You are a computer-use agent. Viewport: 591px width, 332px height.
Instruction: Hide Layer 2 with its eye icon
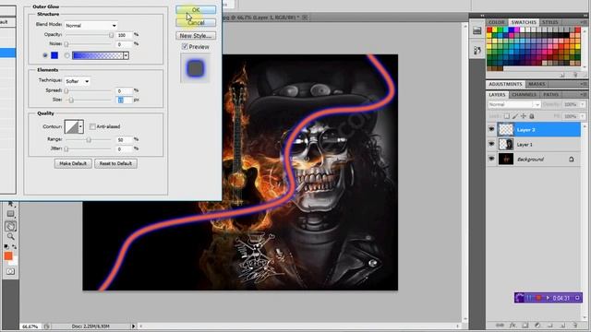(x=491, y=129)
